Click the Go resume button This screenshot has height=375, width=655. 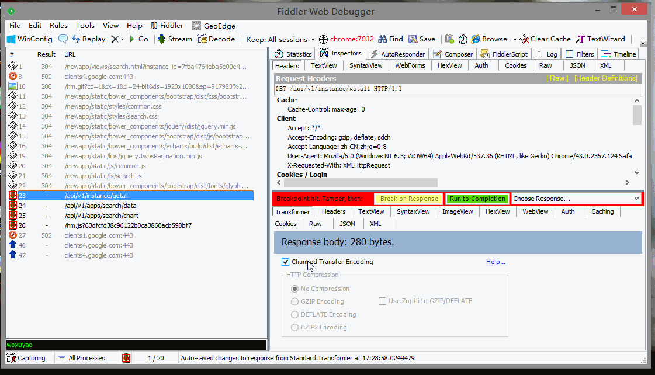click(139, 39)
